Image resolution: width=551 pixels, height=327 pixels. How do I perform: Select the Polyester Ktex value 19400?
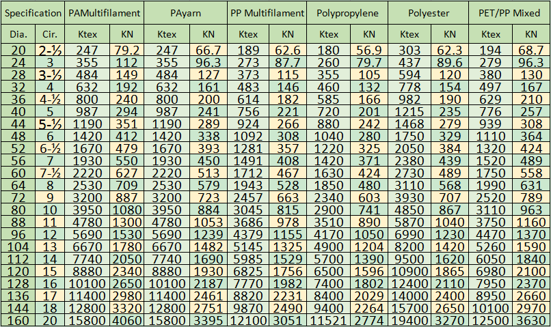[409, 319]
